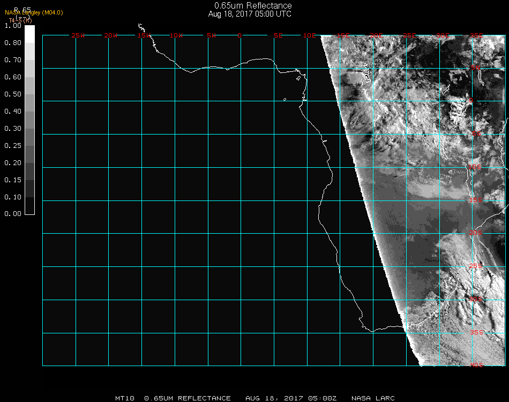Click the 15E longitude label
The height and width of the screenshot is (402, 509).
click(343, 35)
